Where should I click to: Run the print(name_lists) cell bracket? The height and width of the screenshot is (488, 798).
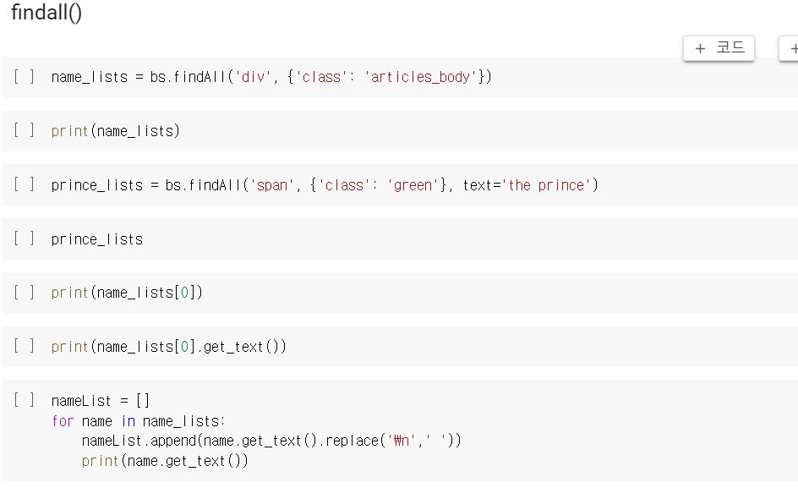(x=24, y=131)
